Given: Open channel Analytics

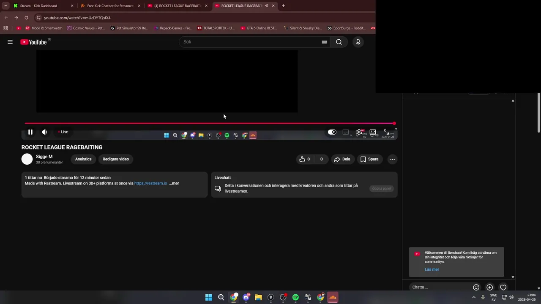Looking at the screenshot, I should click(83, 159).
